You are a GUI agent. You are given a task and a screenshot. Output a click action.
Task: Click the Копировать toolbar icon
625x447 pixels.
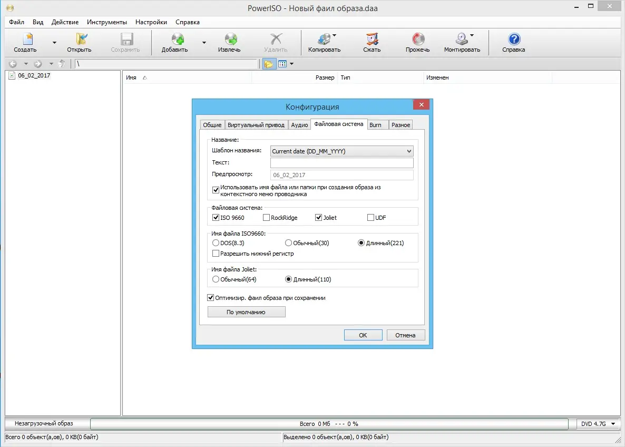(325, 42)
